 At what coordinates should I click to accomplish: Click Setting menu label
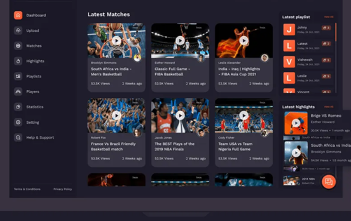[33, 122]
